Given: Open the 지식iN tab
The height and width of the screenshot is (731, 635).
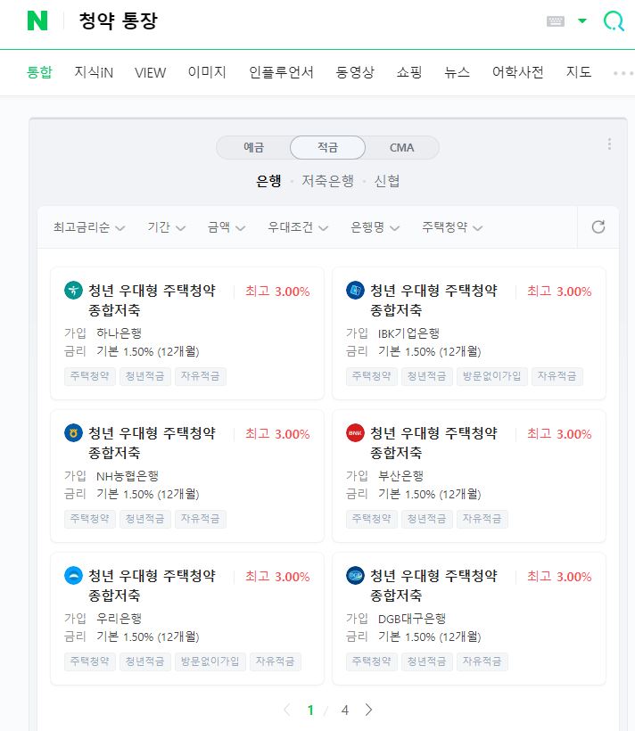Looking at the screenshot, I should (94, 72).
